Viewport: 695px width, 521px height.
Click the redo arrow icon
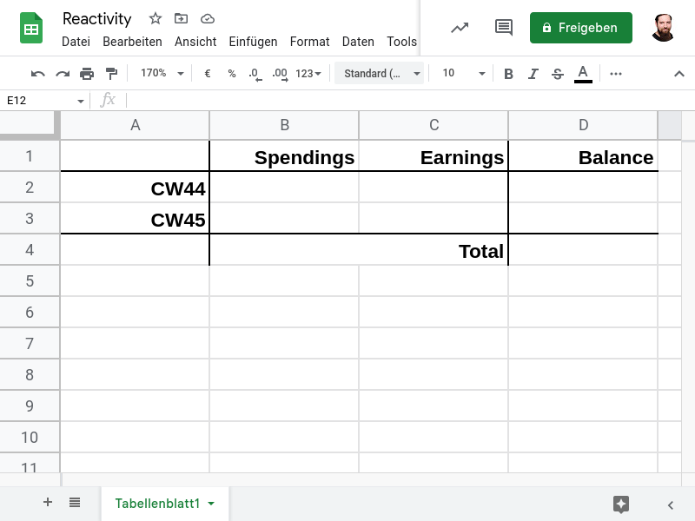pyautogui.click(x=63, y=74)
